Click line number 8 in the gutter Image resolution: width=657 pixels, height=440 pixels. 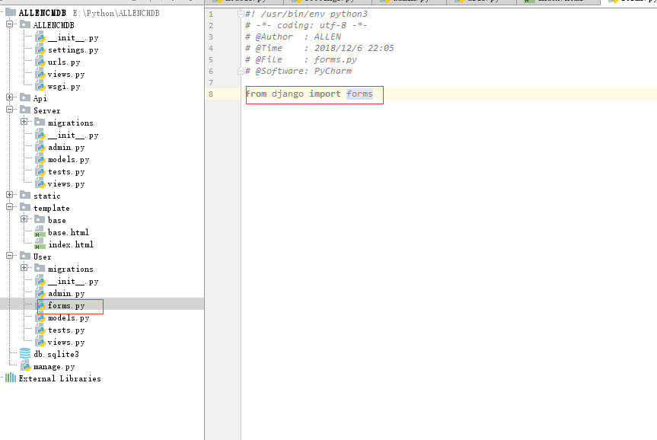point(211,94)
